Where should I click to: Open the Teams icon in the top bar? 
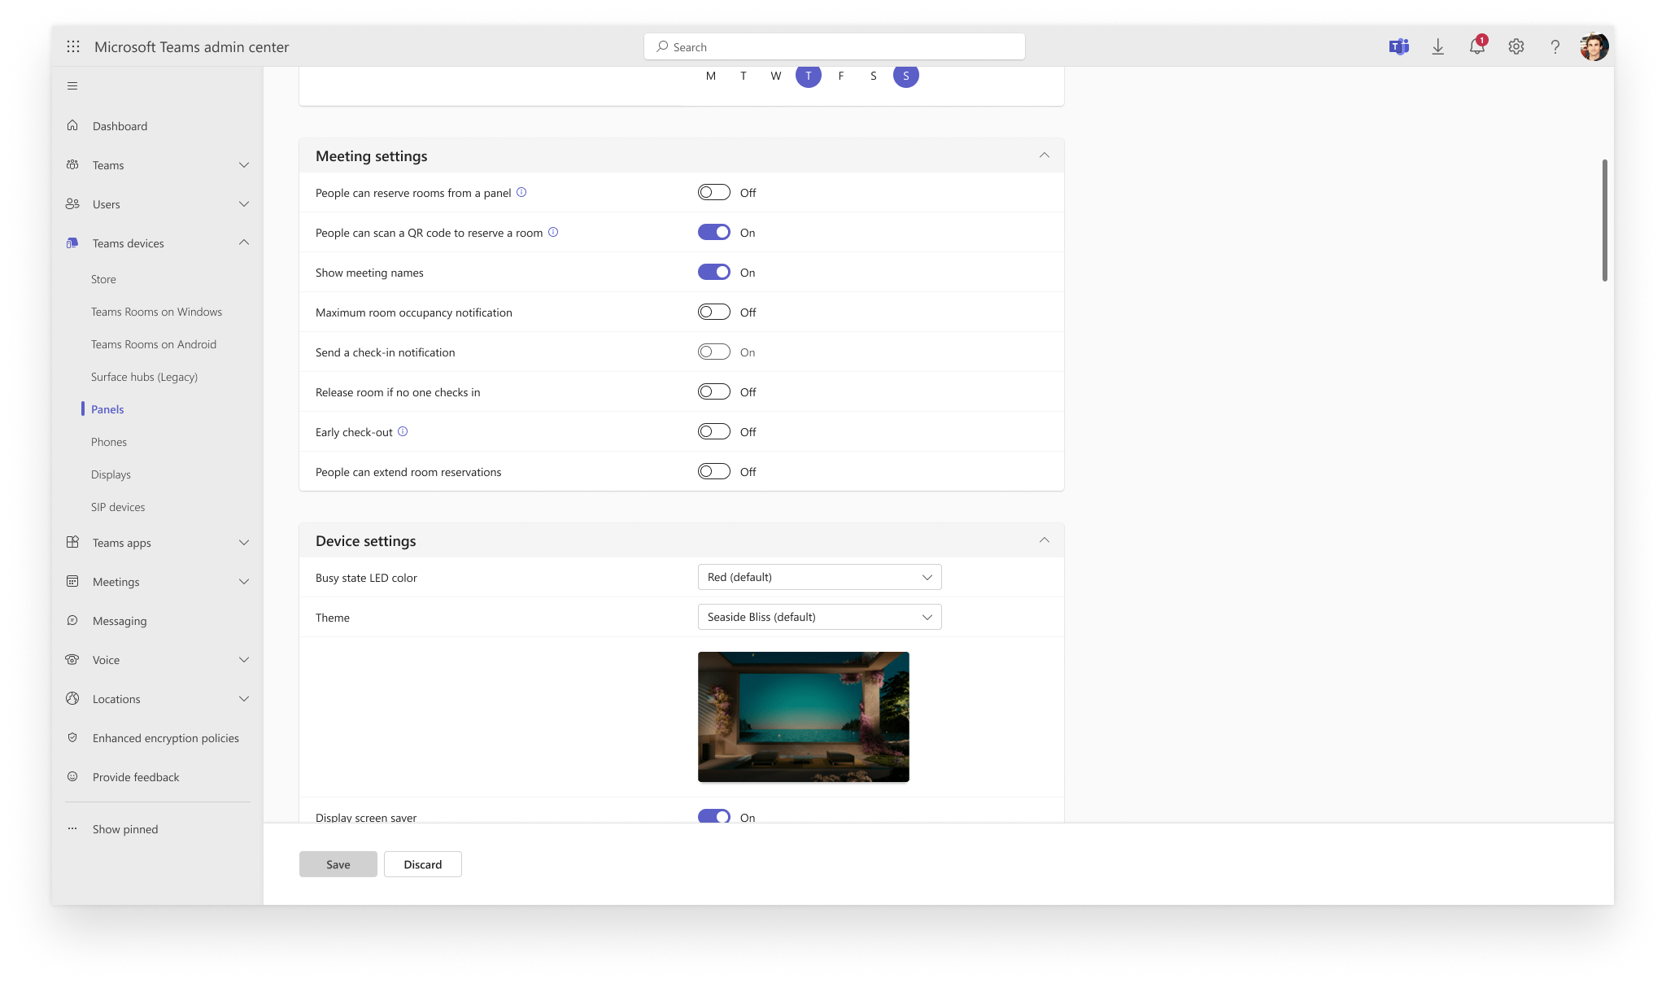(1398, 46)
